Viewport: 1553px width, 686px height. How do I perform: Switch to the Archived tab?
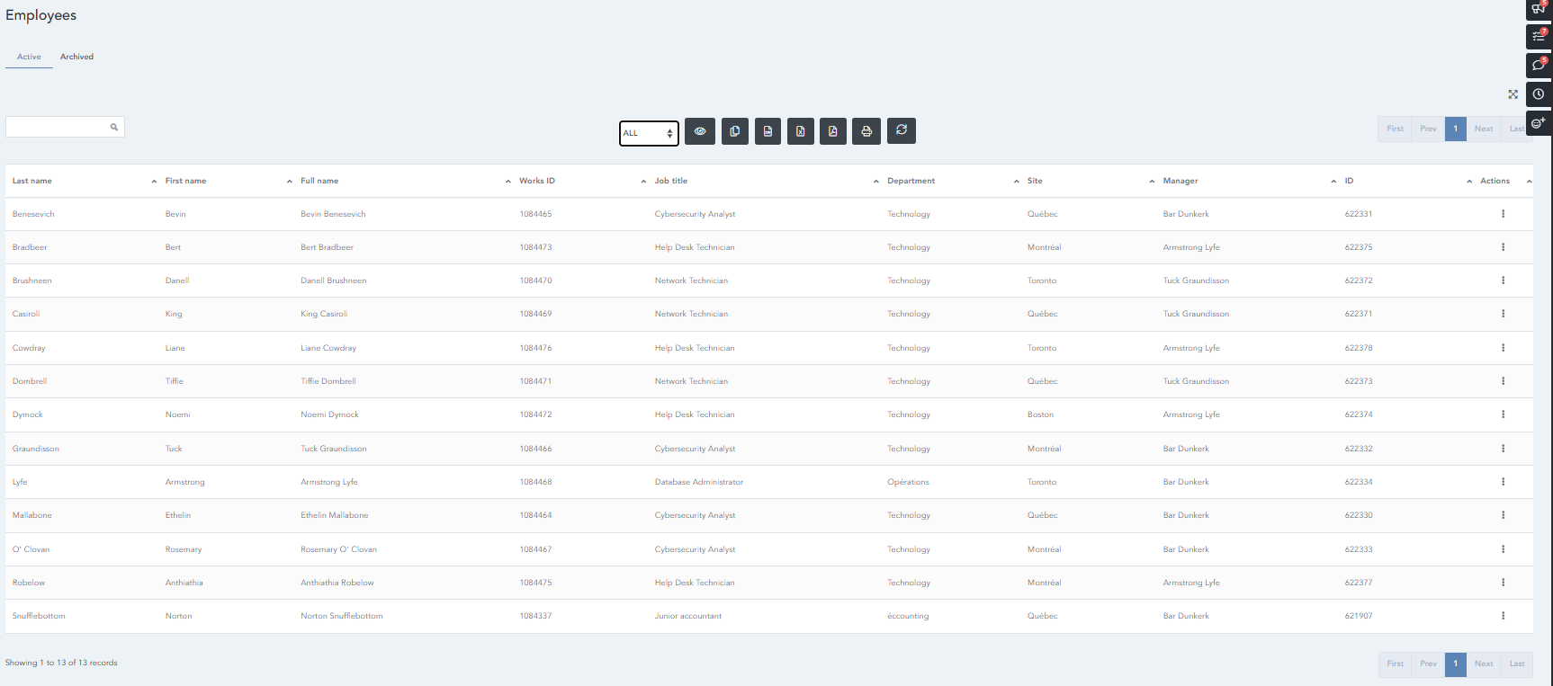76,57
